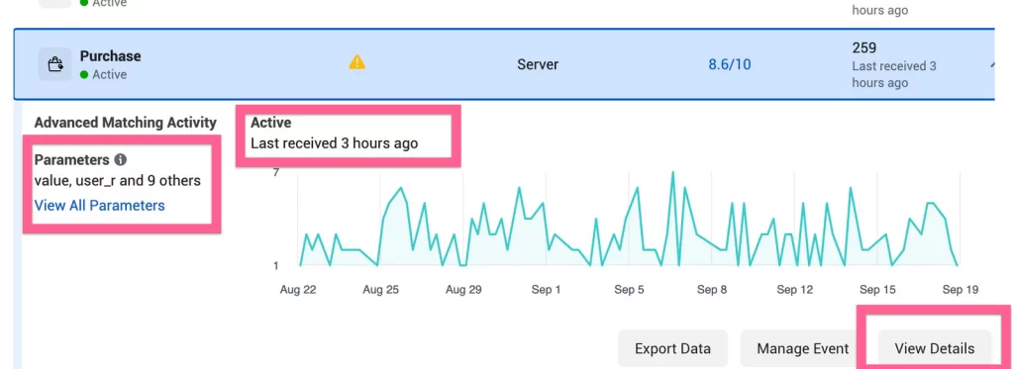Select the Purchase event name
1014x369 pixels.
(111, 56)
